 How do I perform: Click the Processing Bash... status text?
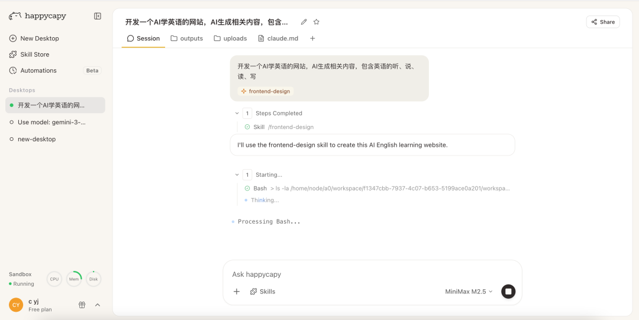(269, 222)
